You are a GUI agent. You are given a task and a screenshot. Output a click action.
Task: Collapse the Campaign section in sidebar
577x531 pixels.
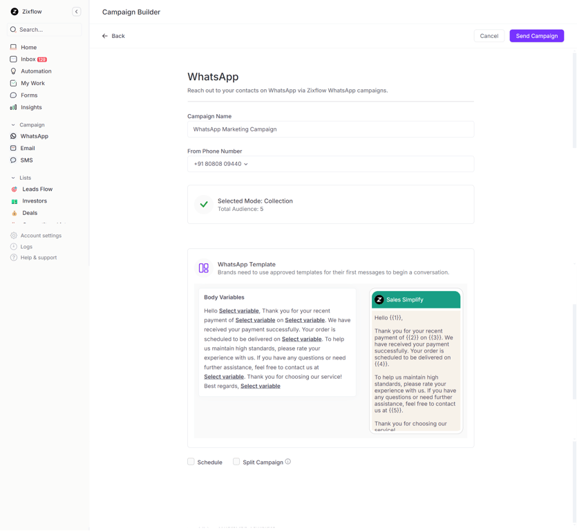(15, 124)
